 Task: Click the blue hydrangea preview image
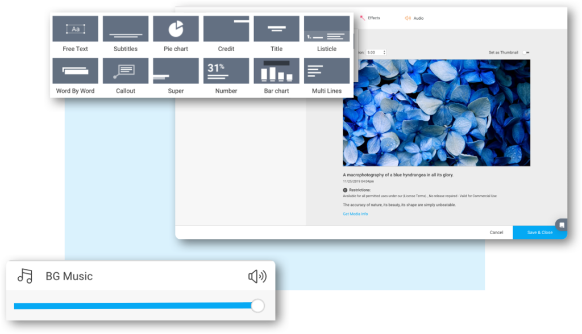[436, 112]
